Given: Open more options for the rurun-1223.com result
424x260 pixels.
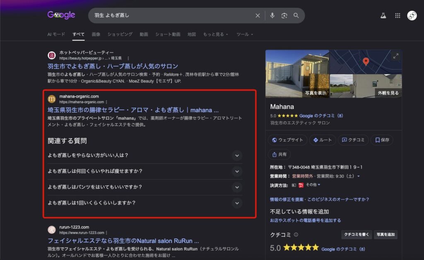Looking at the screenshot, I should pyautogui.click(x=106, y=233).
